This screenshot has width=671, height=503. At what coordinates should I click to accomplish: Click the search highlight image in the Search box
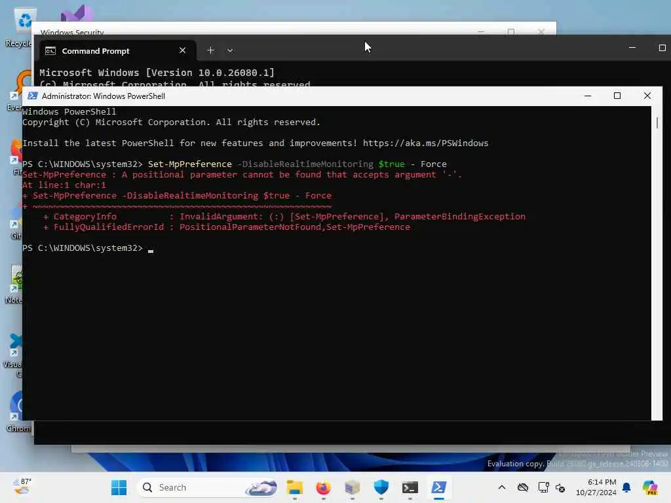(x=261, y=487)
